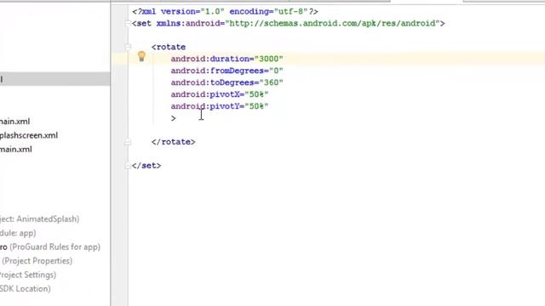Viewport: 545px width, 306px height.
Task: Click the pivotY value "50%"
Action: [x=257, y=106]
